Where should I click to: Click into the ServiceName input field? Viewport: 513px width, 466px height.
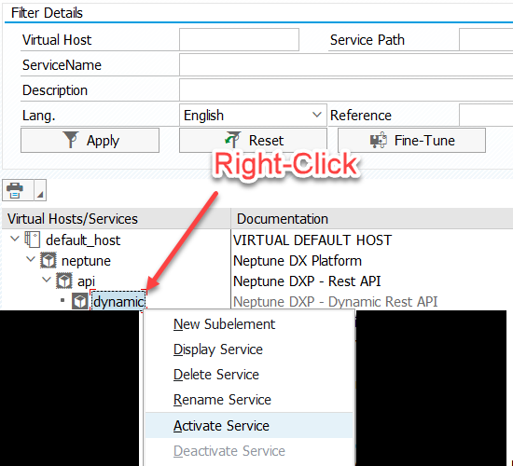coord(346,64)
